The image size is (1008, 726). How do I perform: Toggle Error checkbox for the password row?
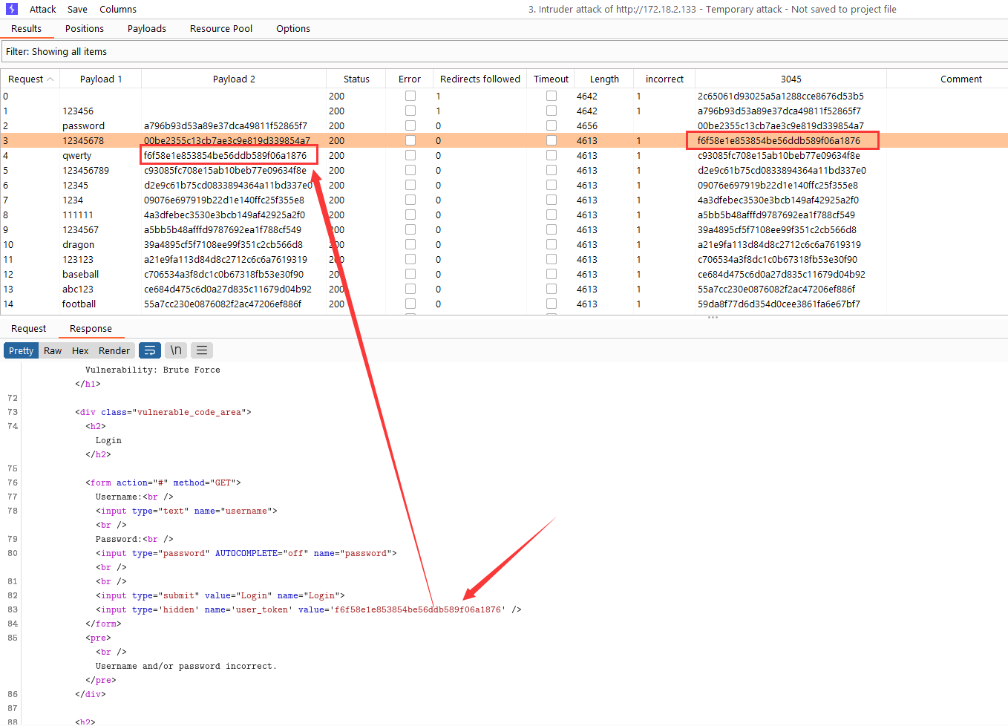click(x=410, y=125)
